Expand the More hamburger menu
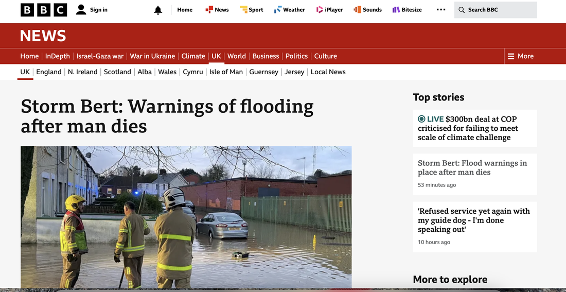Image resolution: width=566 pixels, height=292 pixels. (x=521, y=56)
